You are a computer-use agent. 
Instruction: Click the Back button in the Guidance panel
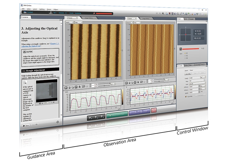26,125
